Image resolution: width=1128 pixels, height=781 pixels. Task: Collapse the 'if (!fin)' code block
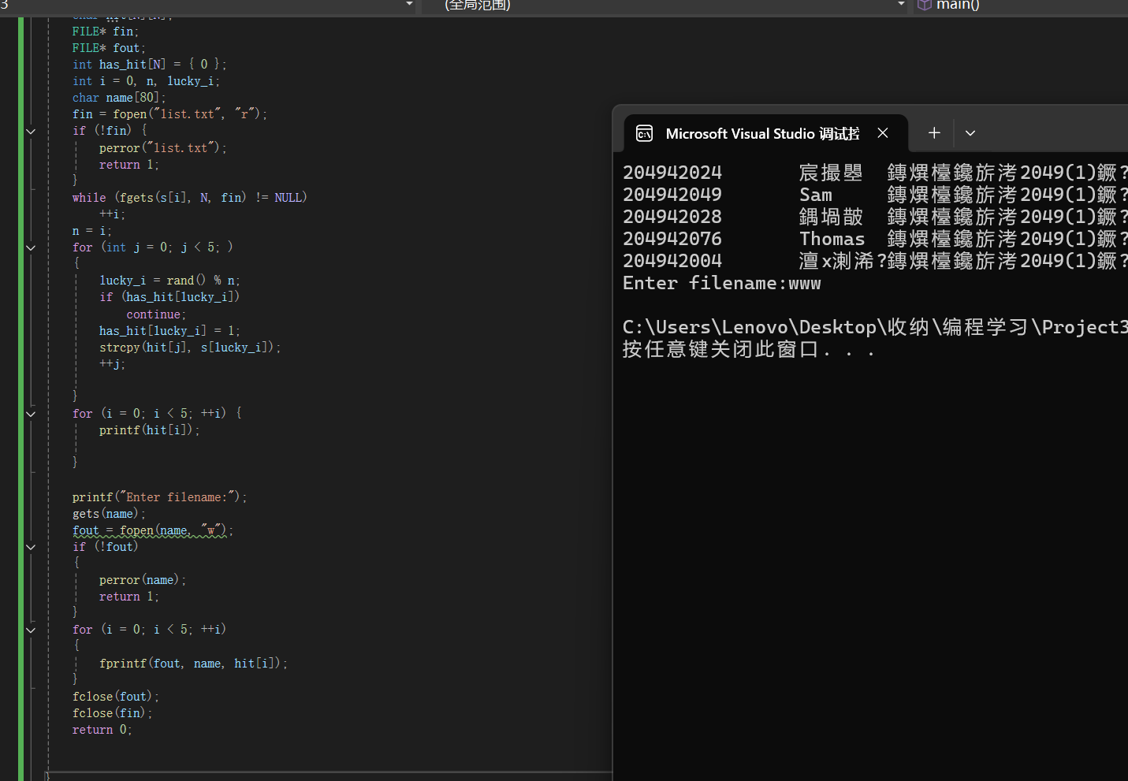point(31,131)
